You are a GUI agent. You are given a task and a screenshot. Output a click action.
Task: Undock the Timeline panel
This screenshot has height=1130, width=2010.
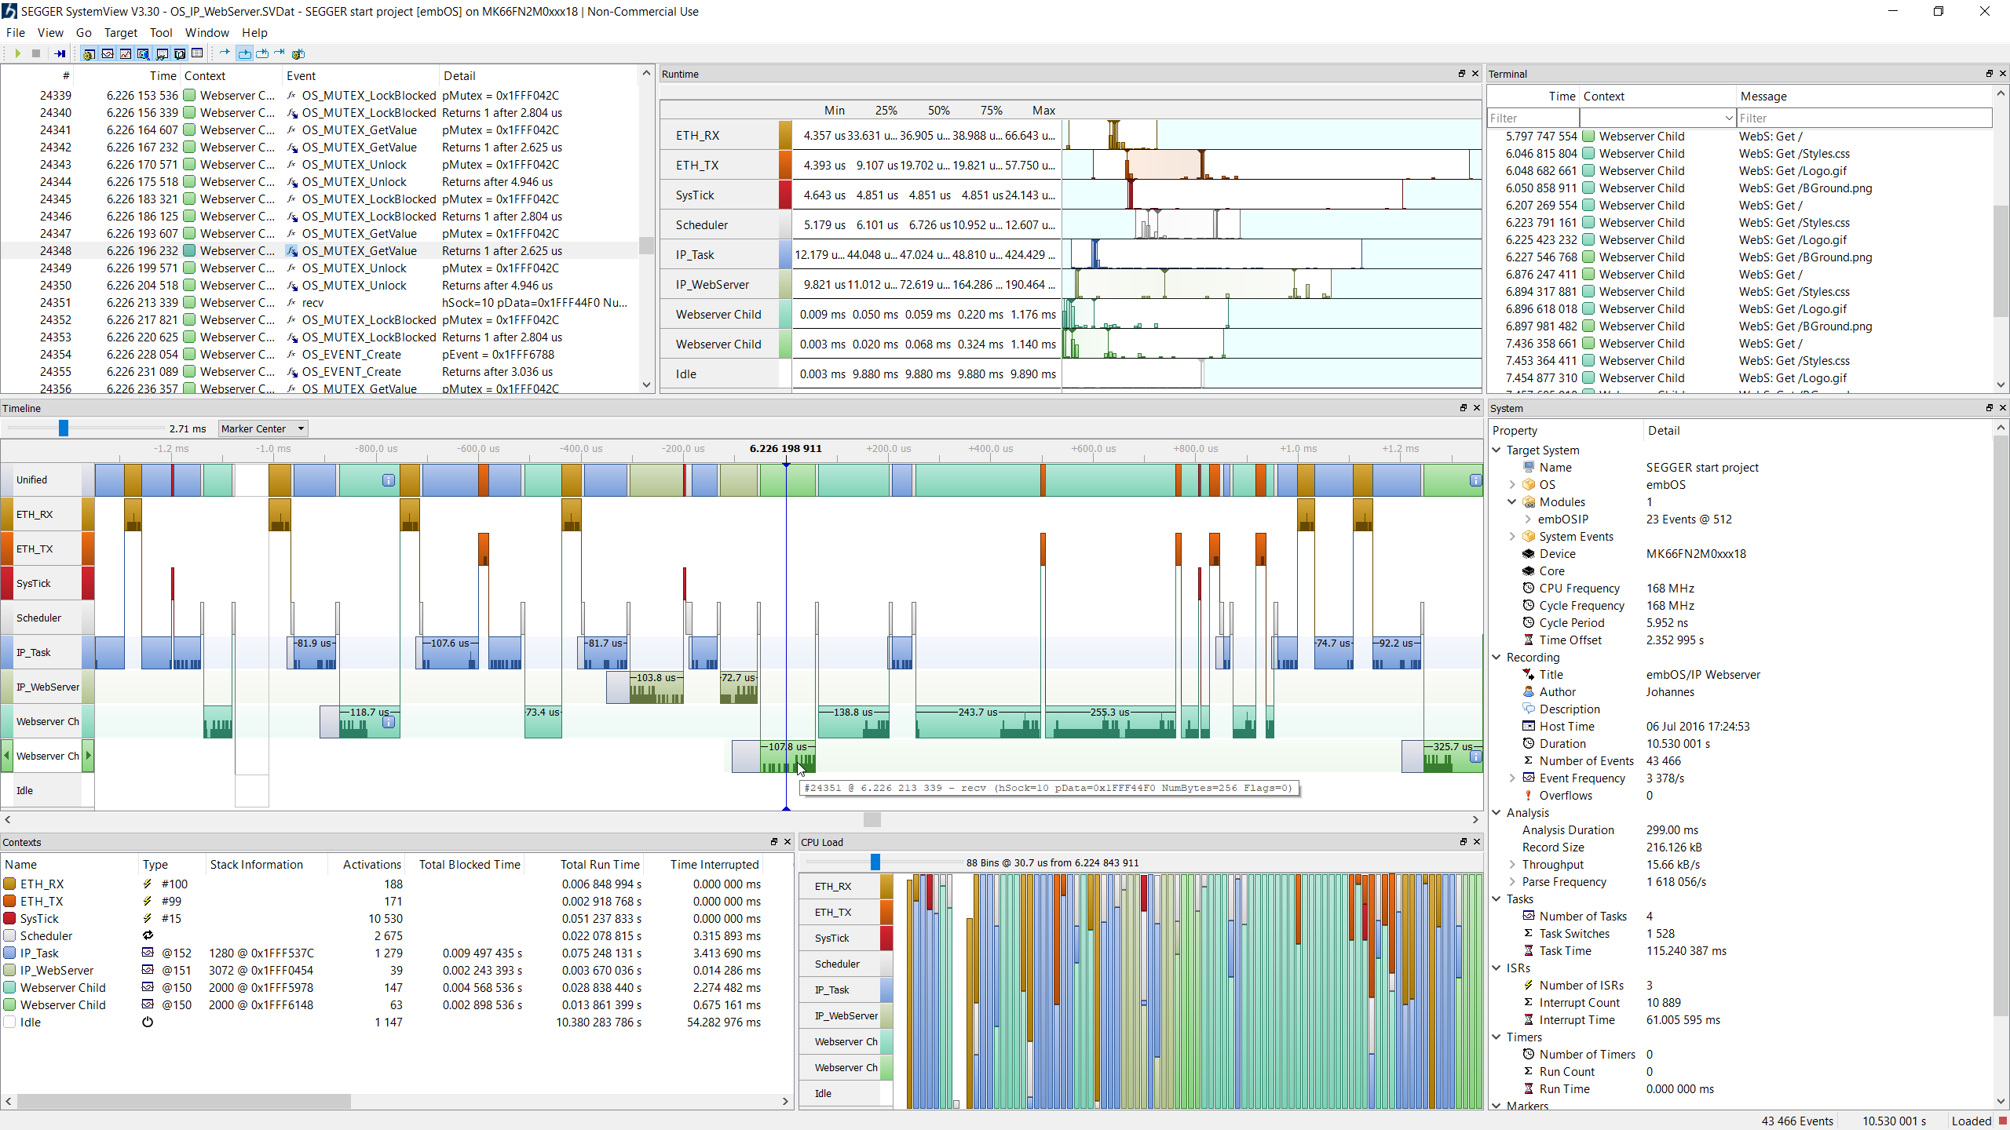1464,408
